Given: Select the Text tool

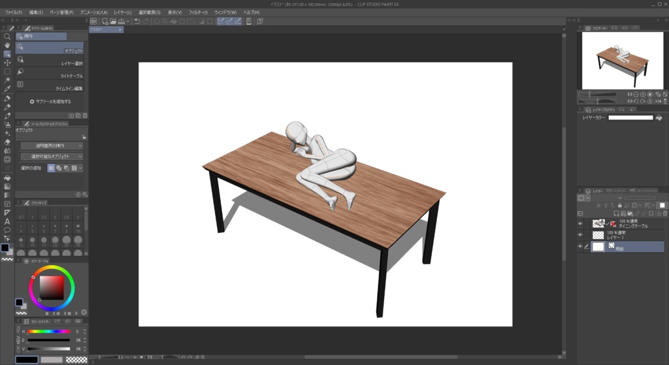Looking at the screenshot, I should (7, 221).
